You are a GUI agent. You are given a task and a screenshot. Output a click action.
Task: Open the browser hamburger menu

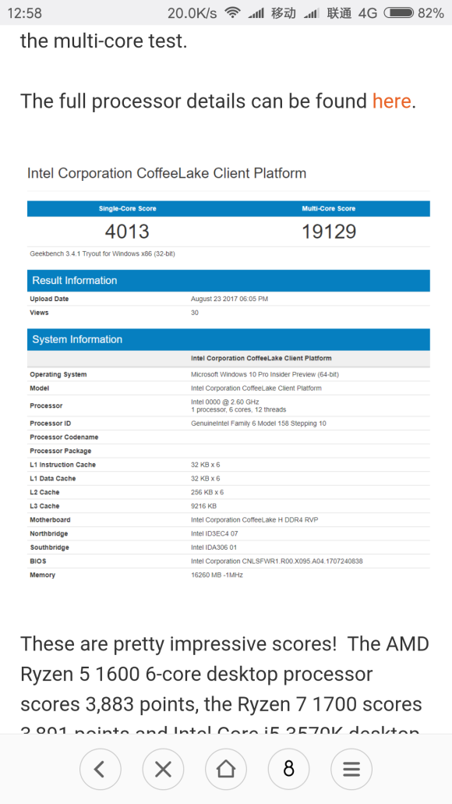click(x=351, y=769)
